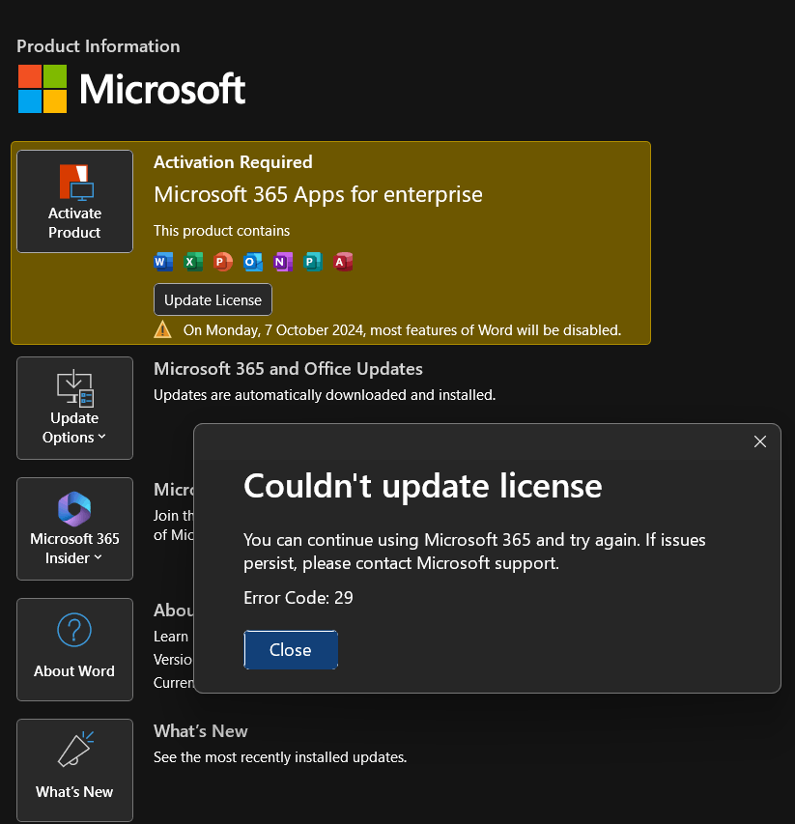The image size is (795, 824).
Task: Click the 7 October 2024 warning message
Action: point(402,330)
